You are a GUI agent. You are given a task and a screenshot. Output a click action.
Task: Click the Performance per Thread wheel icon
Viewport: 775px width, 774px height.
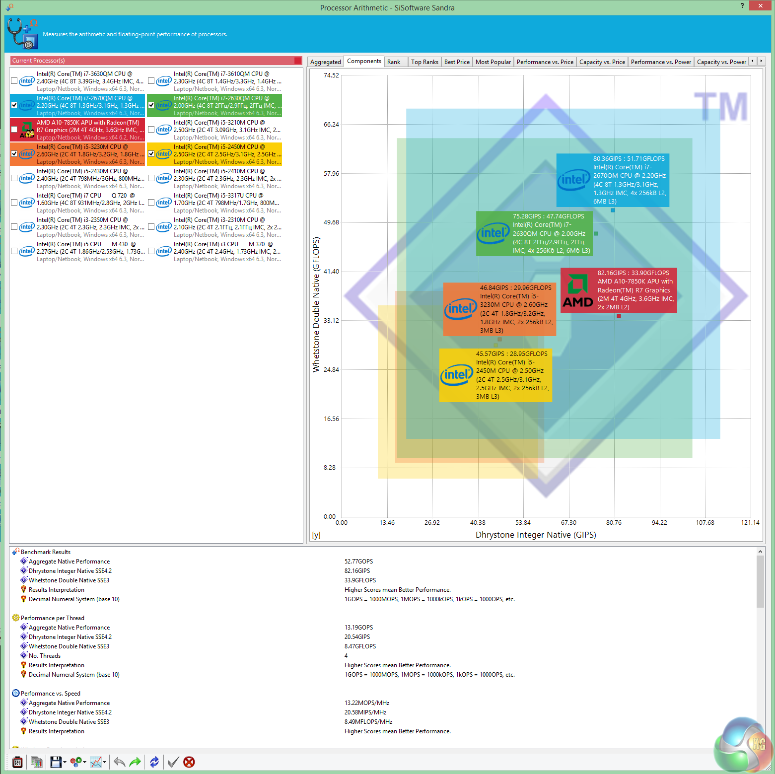point(16,618)
